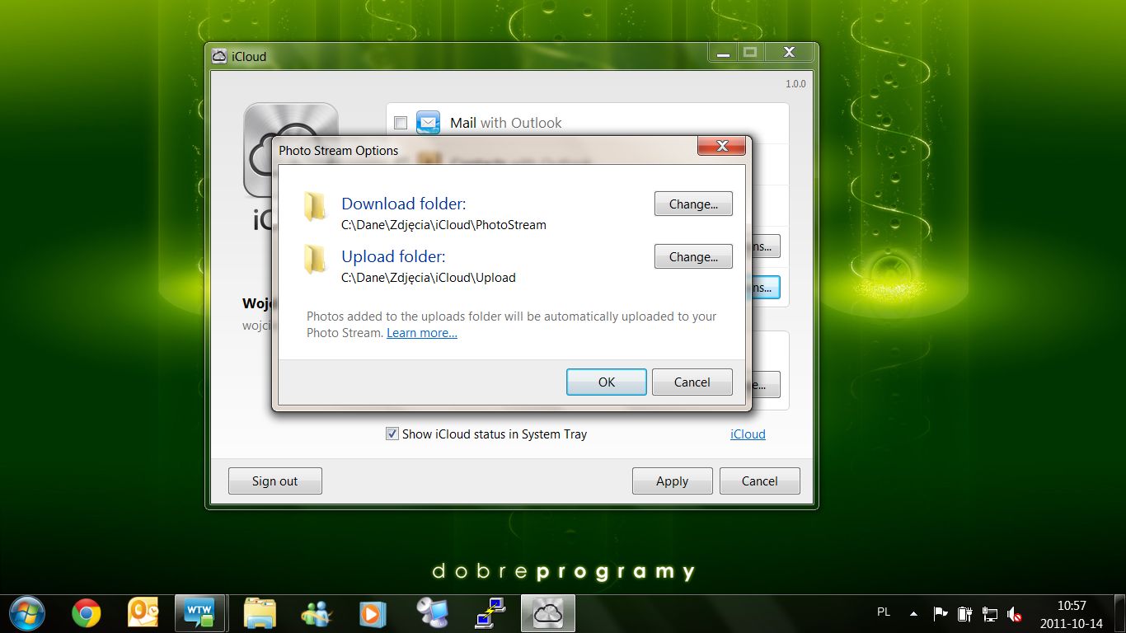
Task: Click the iCloud taskbar button
Action: pos(547,613)
